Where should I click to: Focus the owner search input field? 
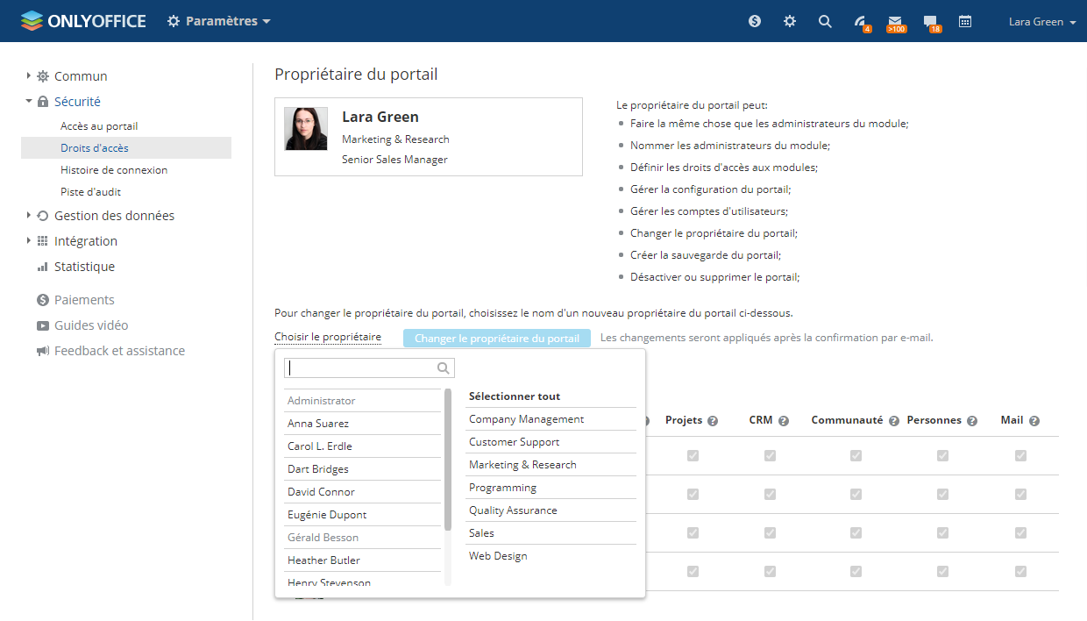(369, 368)
